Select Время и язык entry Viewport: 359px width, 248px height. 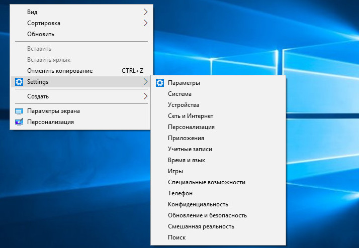coord(218,160)
